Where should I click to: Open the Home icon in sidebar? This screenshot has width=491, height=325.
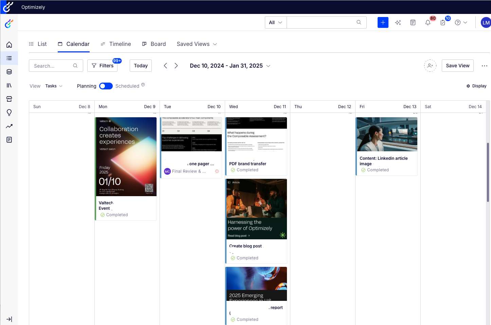point(9,45)
